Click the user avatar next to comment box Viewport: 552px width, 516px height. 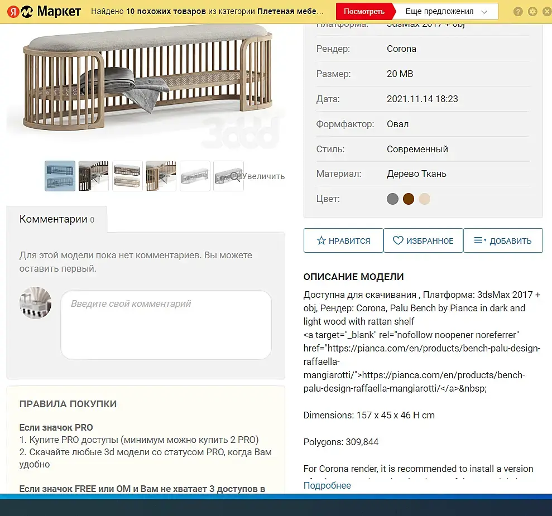pyautogui.click(x=35, y=302)
